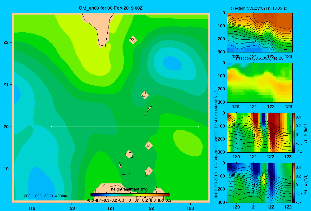Click latitude label 22 on main map axis
The image size is (311, 211).
(6, 42)
